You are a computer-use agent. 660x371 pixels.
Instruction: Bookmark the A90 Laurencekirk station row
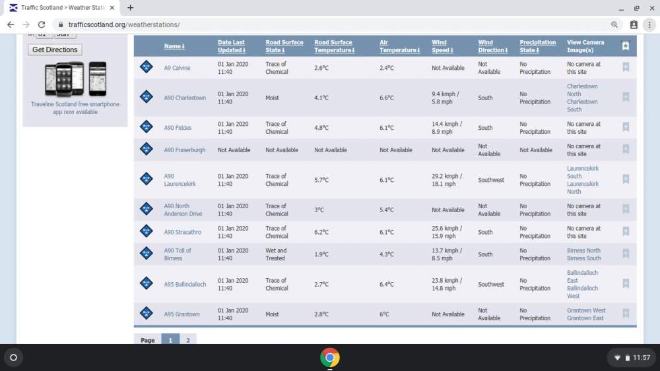click(626, 179)
